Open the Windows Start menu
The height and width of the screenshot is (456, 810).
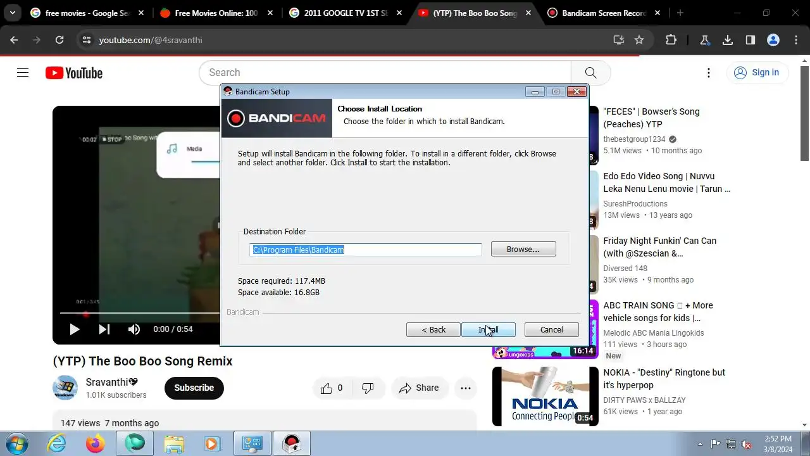click(16, 443)
